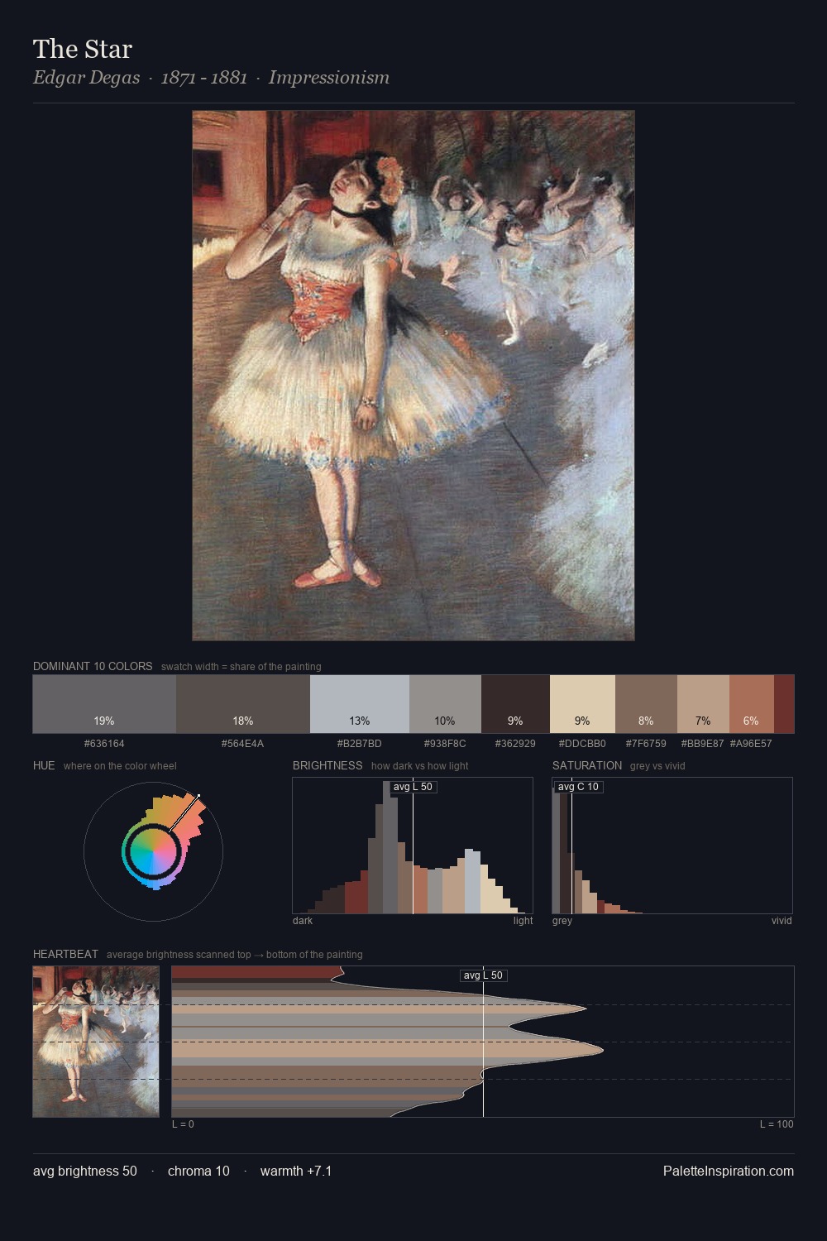Viewport: 827px width, 1241px height.
Task: Click the 'avg L 50' label in Brightness histogram
Action: [413, 787]
